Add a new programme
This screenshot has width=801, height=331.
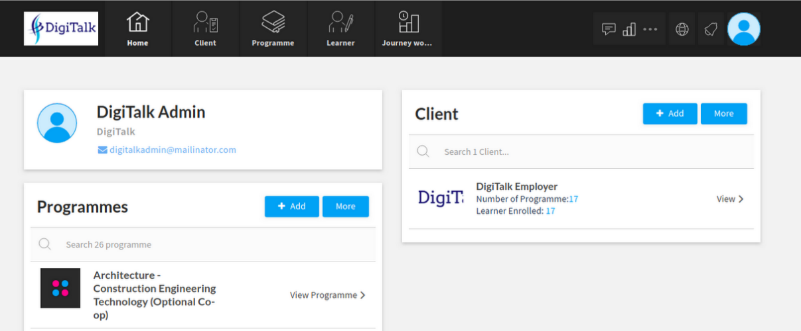(292, 207)
